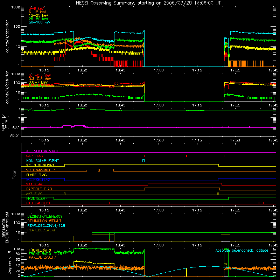Click the 17:45 time label under the Flags panel
The width and height of the screenshot is (280, 280).
[273, 210]
